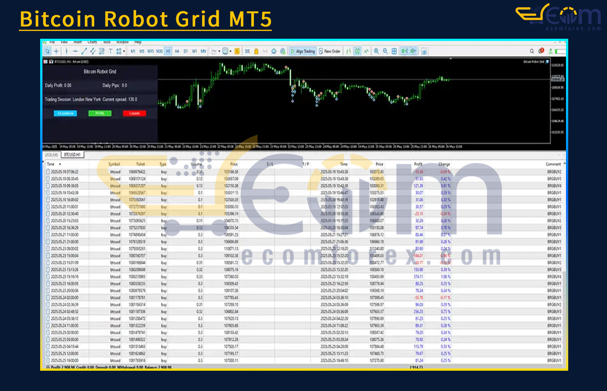The image size is (607, 391).
Task: Switch chart to M15 timeframe
Action: pyautogui.click(x=151, y=51)
